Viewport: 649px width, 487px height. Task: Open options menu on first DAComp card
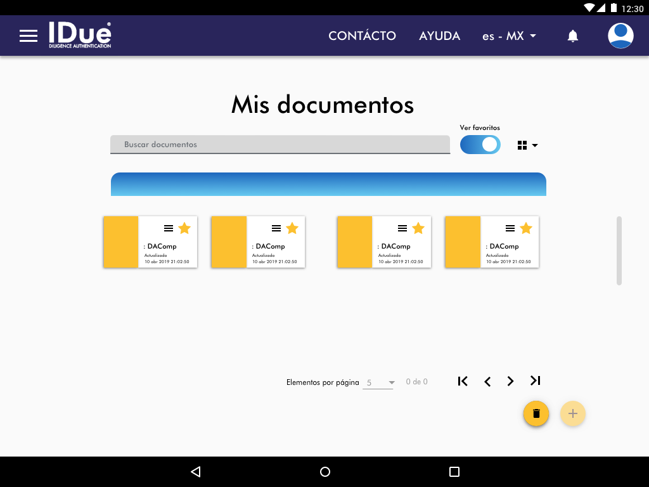point(169,228)
